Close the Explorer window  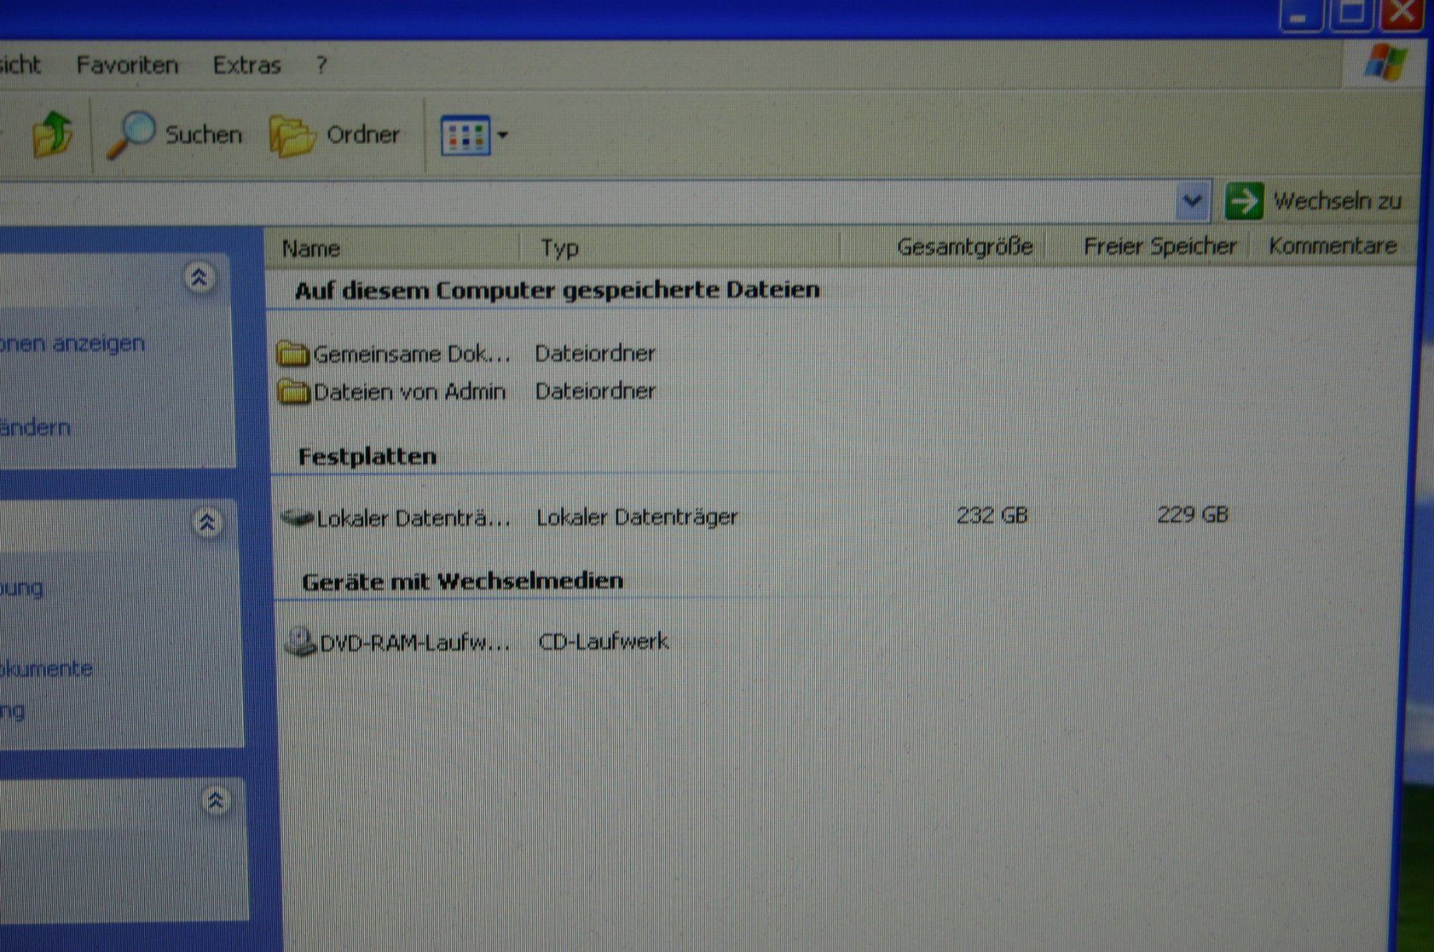coord(1402,13)
